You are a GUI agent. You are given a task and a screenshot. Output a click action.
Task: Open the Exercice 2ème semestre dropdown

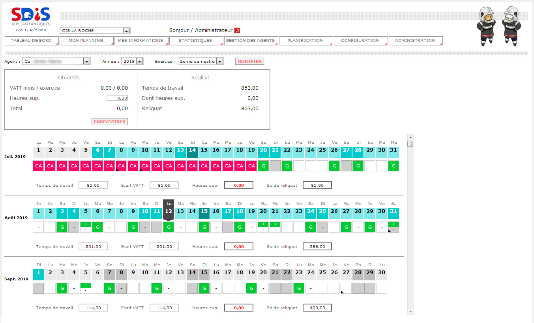click(x=200, y=61)
